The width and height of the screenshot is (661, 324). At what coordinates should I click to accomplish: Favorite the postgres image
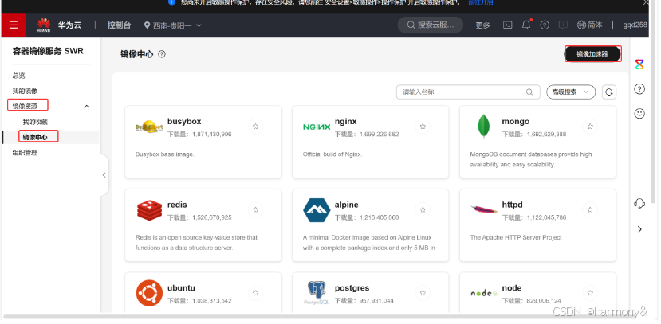423,293
